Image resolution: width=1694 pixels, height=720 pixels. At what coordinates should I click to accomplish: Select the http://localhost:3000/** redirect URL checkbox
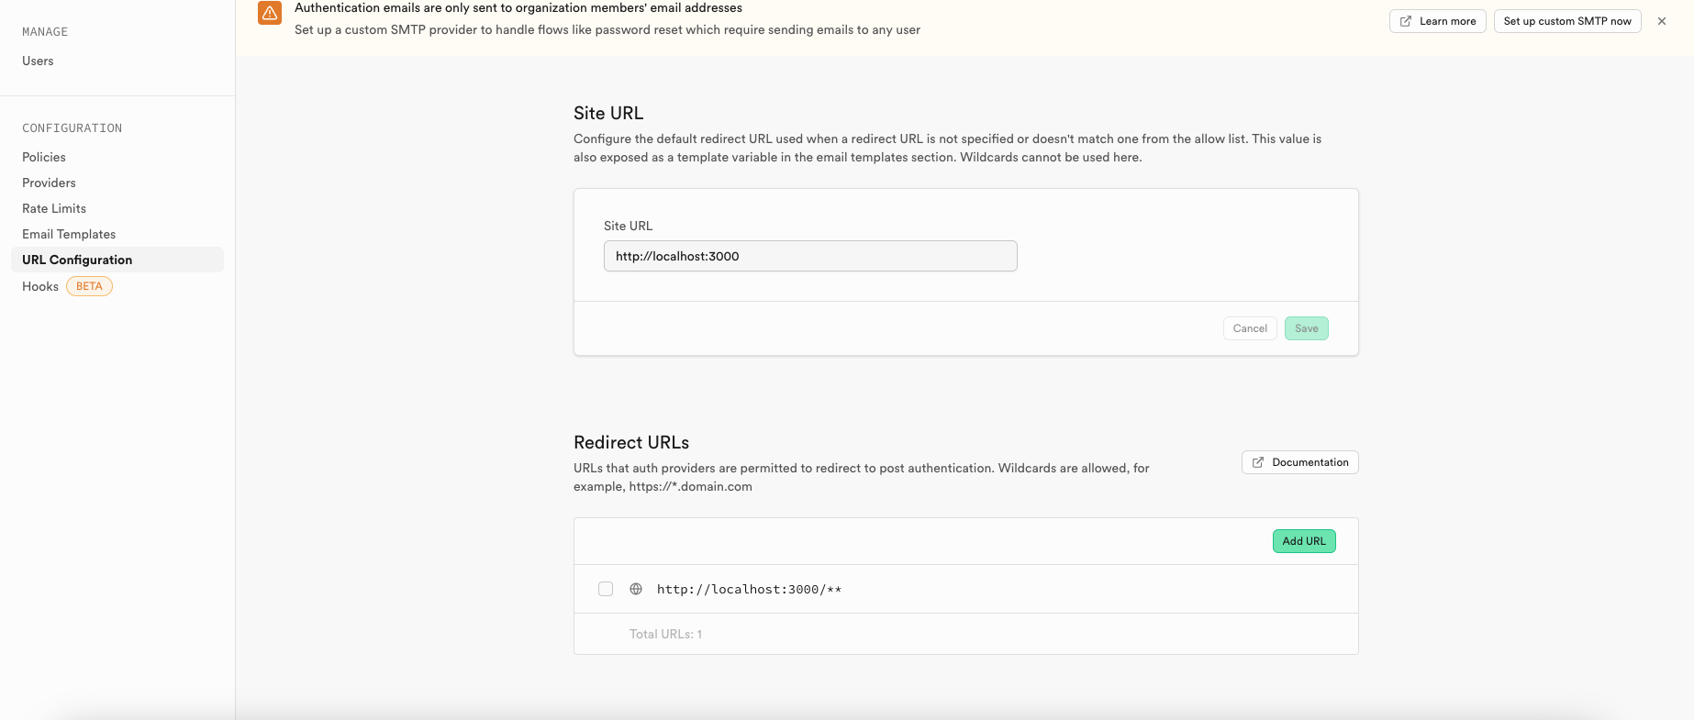coord(606,589)
